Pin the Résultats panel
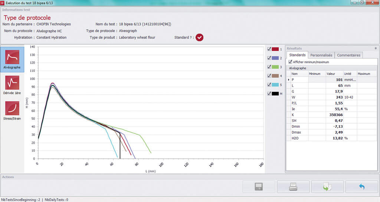 pos(375,48)
